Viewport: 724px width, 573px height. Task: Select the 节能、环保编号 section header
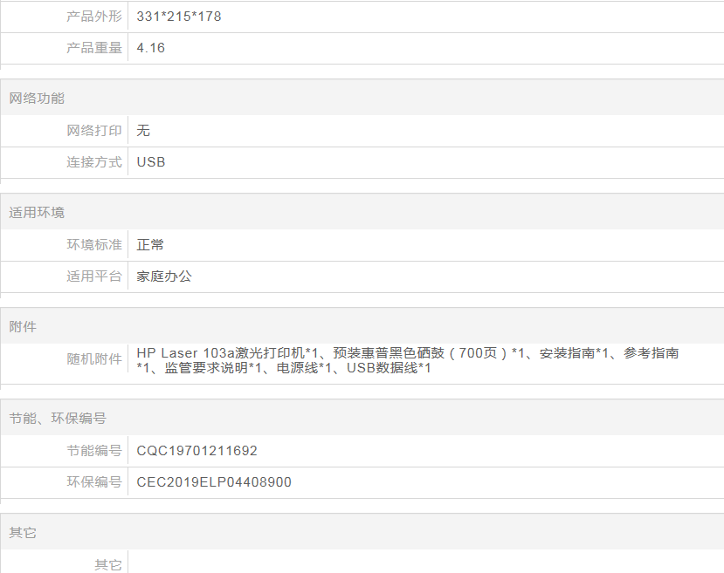click(x=58, y=419)
